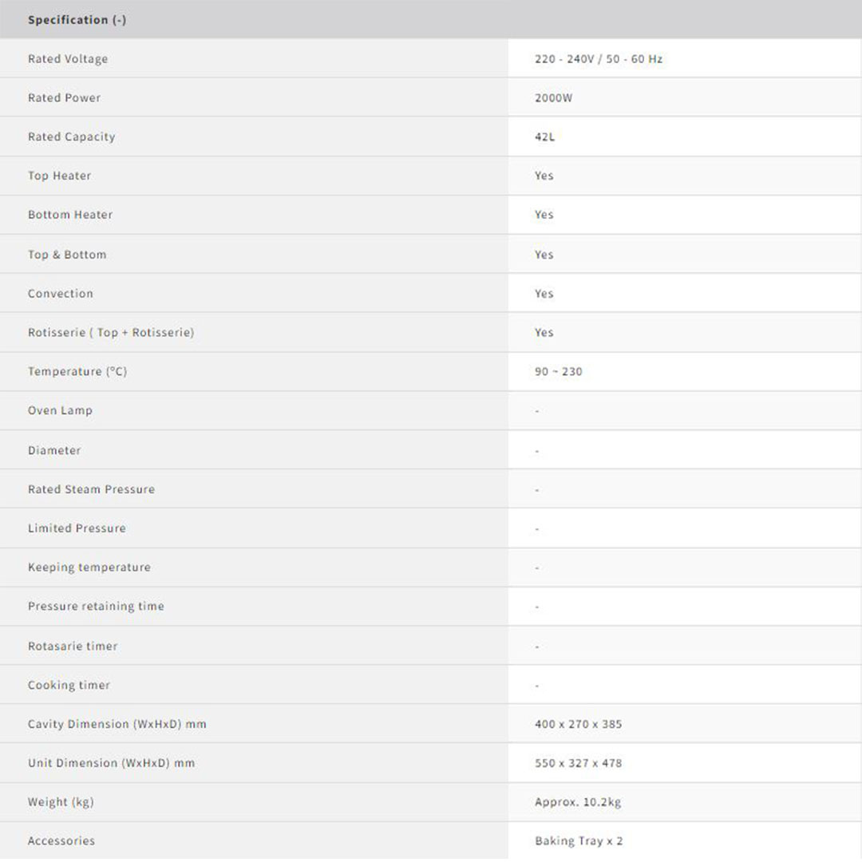Screen dimensions: 862x862
Task: Click the Cooking timer row label
Action: (x=69, y=685)
